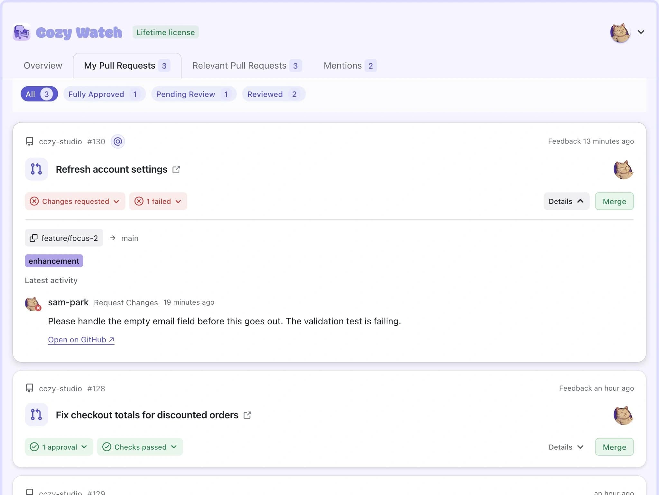This screenshot has height=495, width=659.
Task: Click pull request icon for Refresh account settings
Action: (36, 169)
